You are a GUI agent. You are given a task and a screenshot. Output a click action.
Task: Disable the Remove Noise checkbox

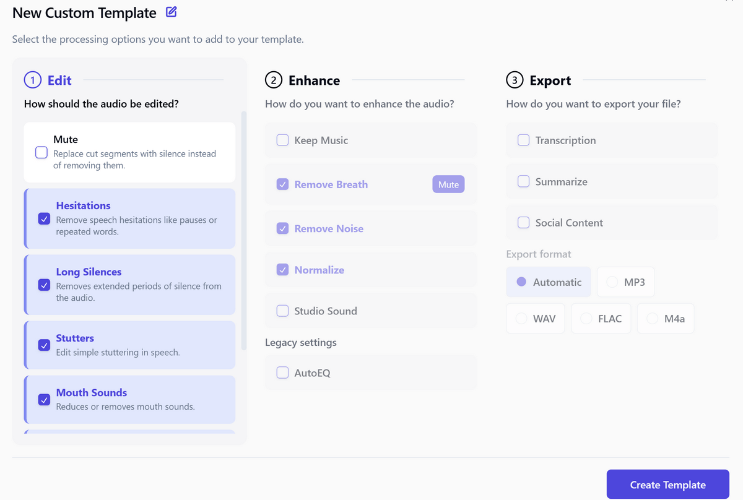click(282, 228)
